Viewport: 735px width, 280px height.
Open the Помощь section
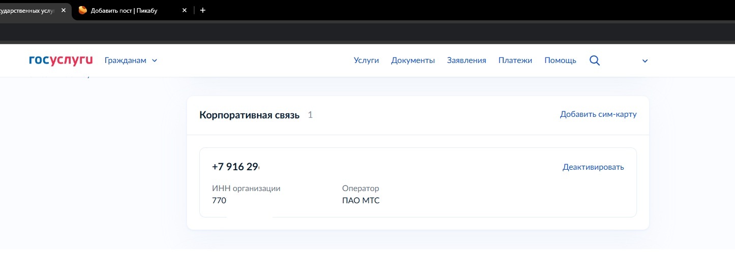560,60
